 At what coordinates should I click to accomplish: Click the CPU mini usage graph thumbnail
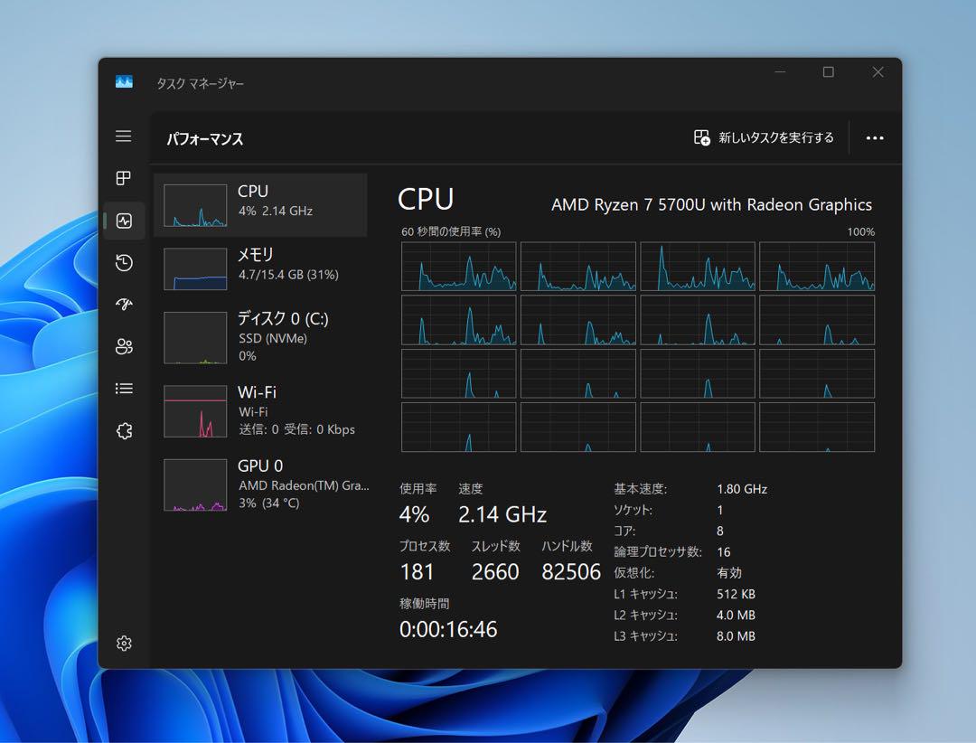pos(195,205)
